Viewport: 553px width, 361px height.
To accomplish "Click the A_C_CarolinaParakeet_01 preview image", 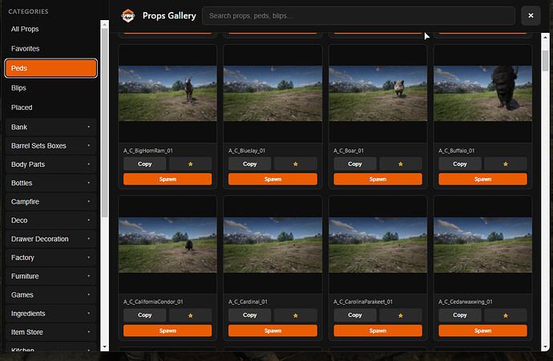I will pyautogui.click(x=377, y=245).
